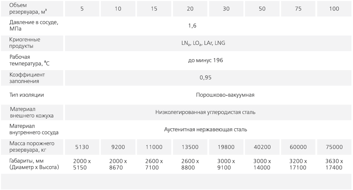Select the 2000 x 5150 dimensions cell
The width and height of the screenshot is (353, 190).
click(82, 164)
